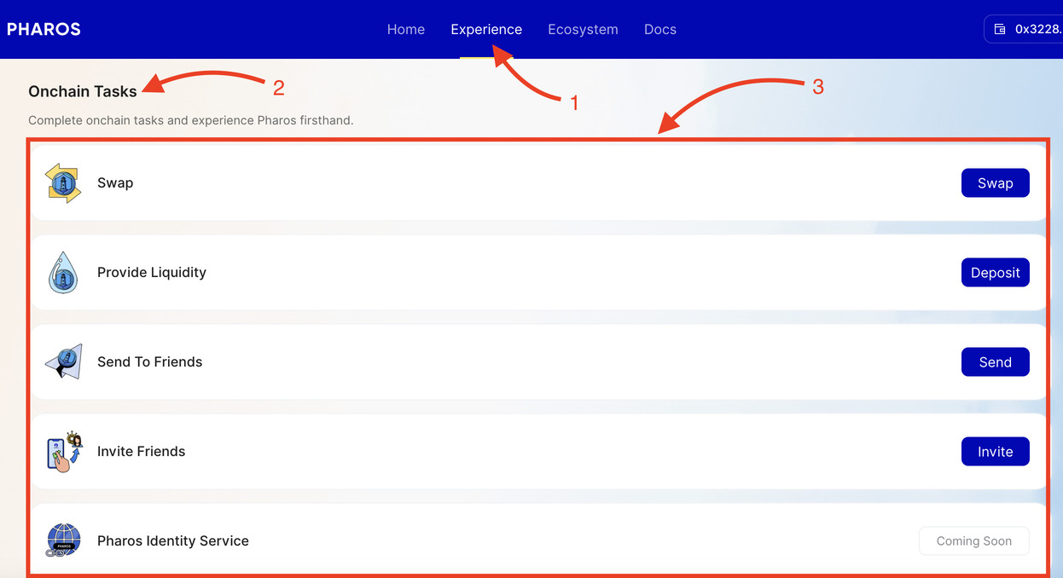Click the Send button
Viewport: 1063px width, 578px height.
995,362
